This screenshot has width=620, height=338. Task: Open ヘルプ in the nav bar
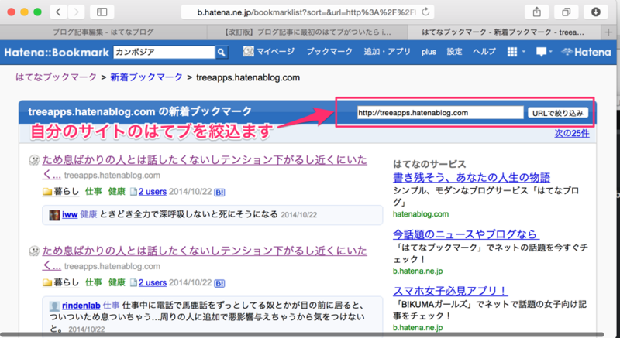(484, 52)
